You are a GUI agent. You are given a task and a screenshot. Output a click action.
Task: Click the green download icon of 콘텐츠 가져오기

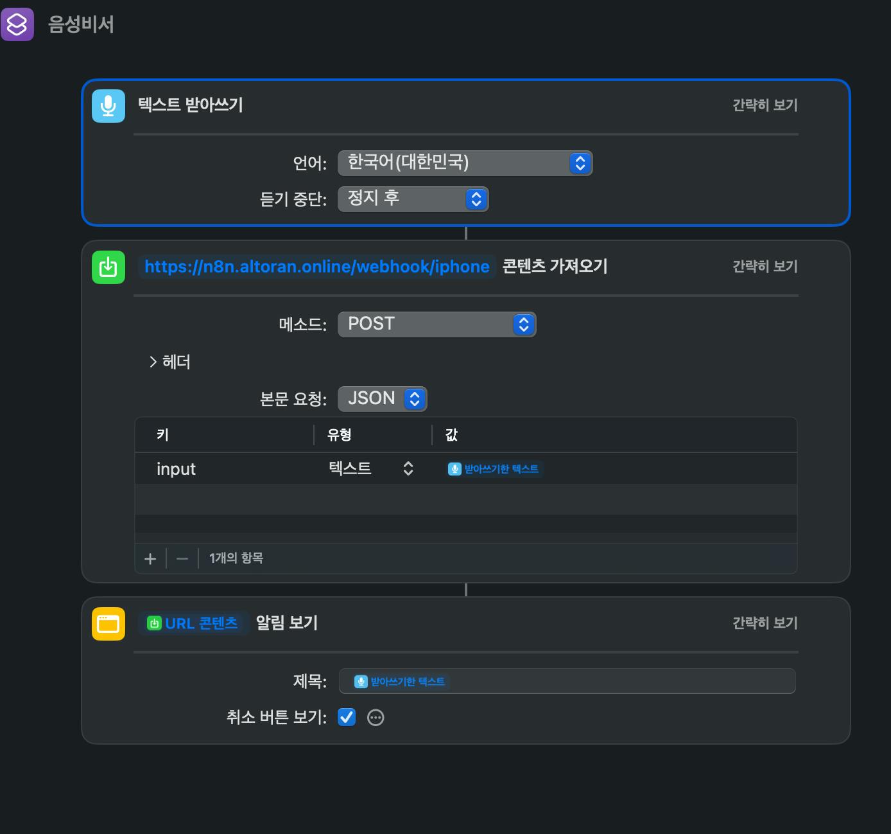108,267
